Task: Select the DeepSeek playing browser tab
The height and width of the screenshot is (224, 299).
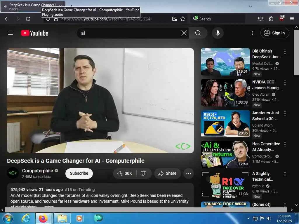Action: pyautogui.click(x=33, y=6)
